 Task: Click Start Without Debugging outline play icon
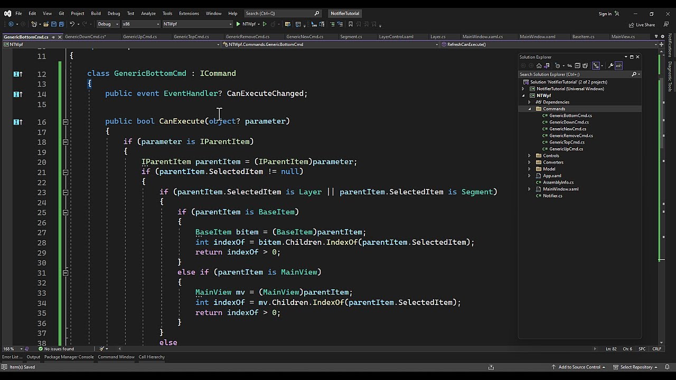pyautogui.click(x=265, y=24)
